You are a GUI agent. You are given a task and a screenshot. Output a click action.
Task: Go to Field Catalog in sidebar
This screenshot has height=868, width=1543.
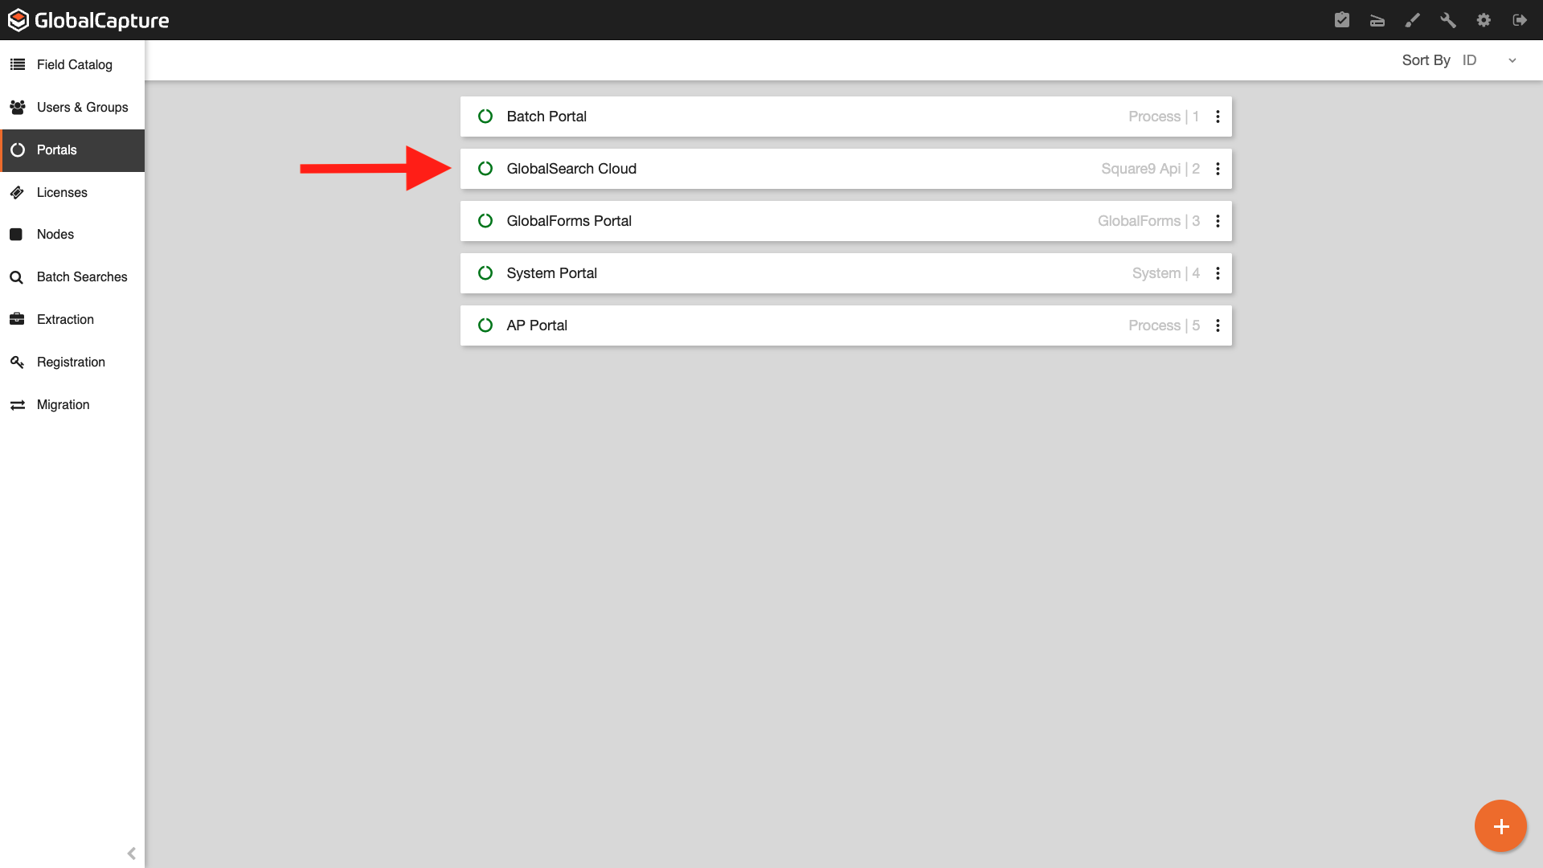coord(74,64)
